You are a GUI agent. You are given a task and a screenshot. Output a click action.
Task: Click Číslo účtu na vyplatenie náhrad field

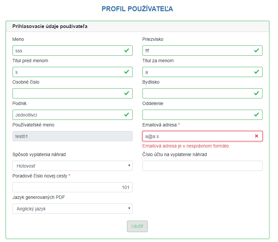click(202, 166)
